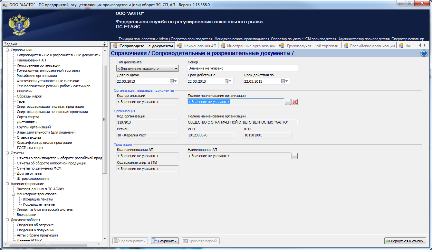Open Экспорт данных в ПС АСИиУ
The height and width of the screenshot is (250, 432).
(x=40, y=189)
